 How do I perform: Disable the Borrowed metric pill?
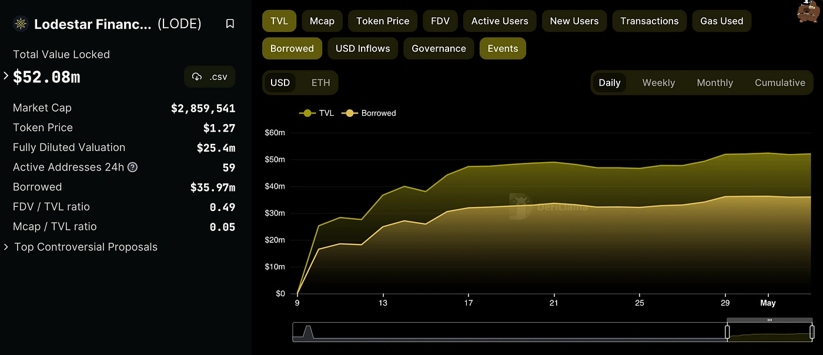point(292,48)
